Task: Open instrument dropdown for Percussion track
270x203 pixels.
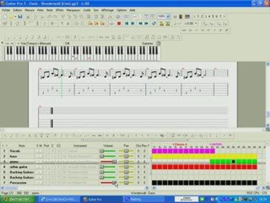Action: [80, 183]
